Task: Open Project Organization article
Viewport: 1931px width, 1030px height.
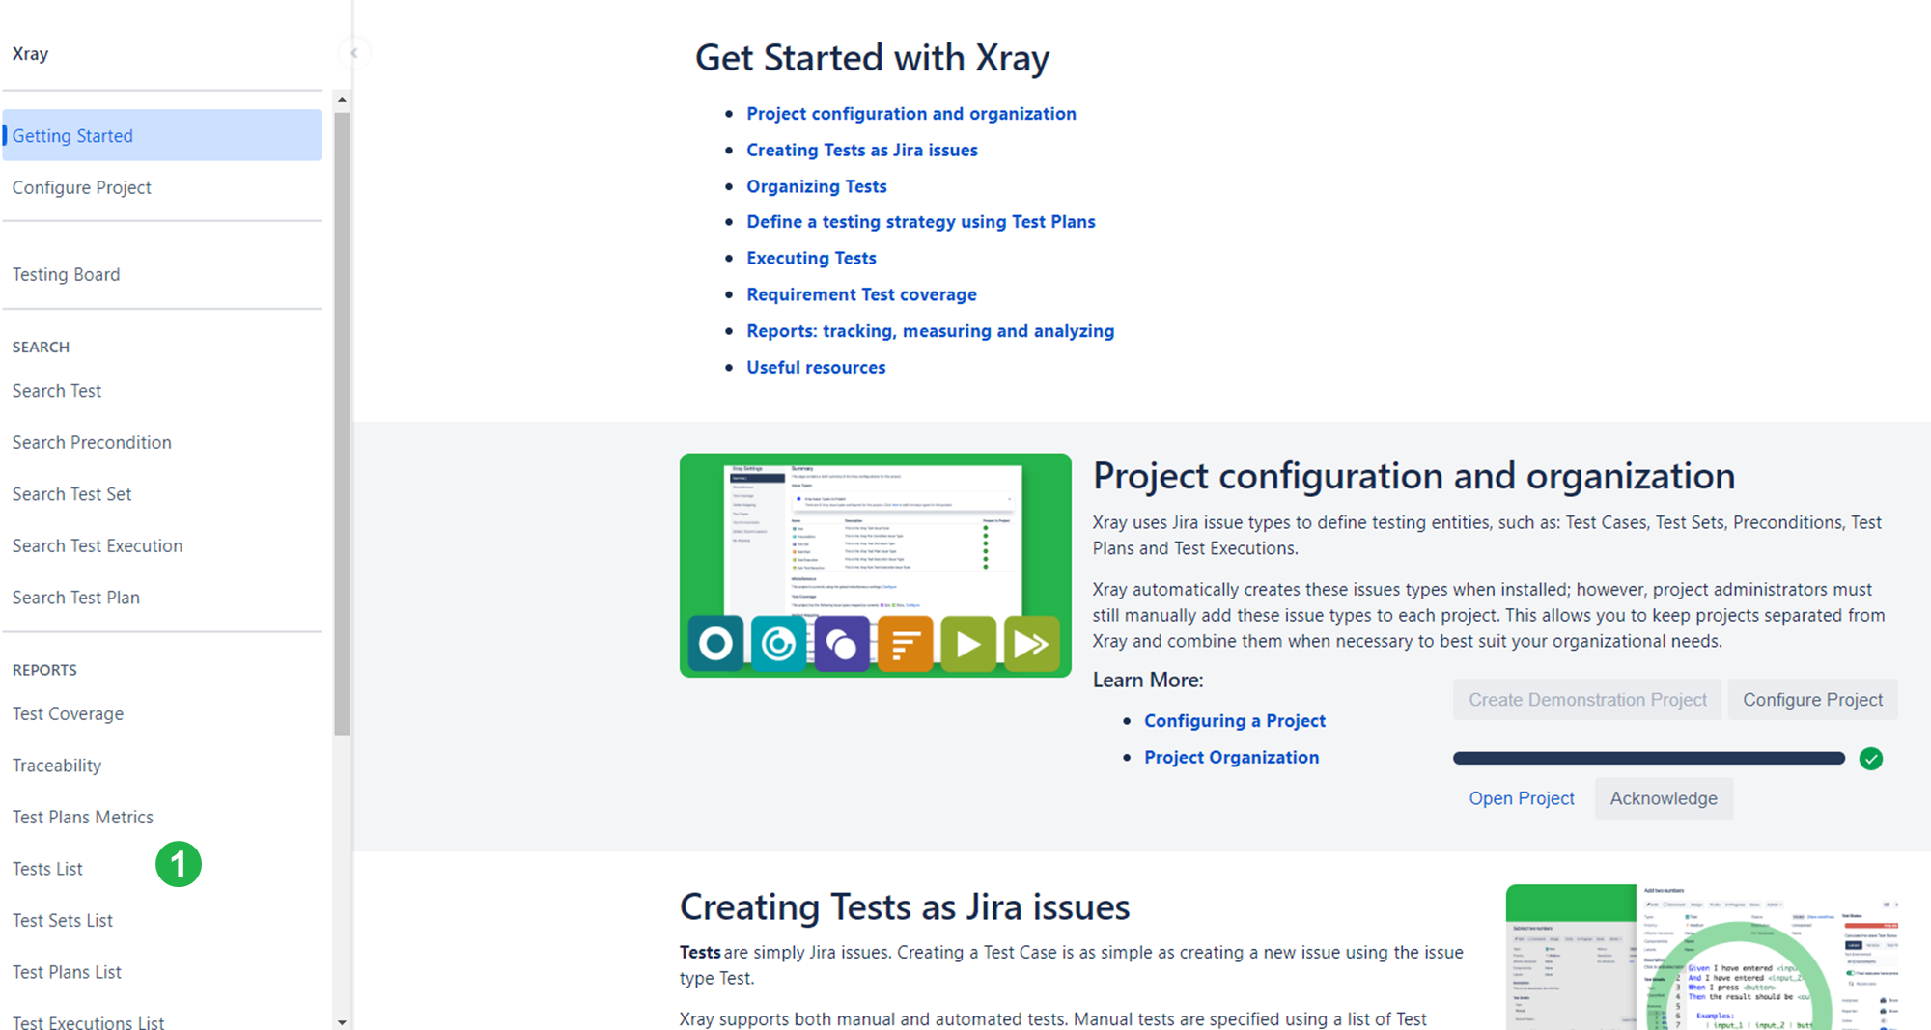Action: point(1231,758)
